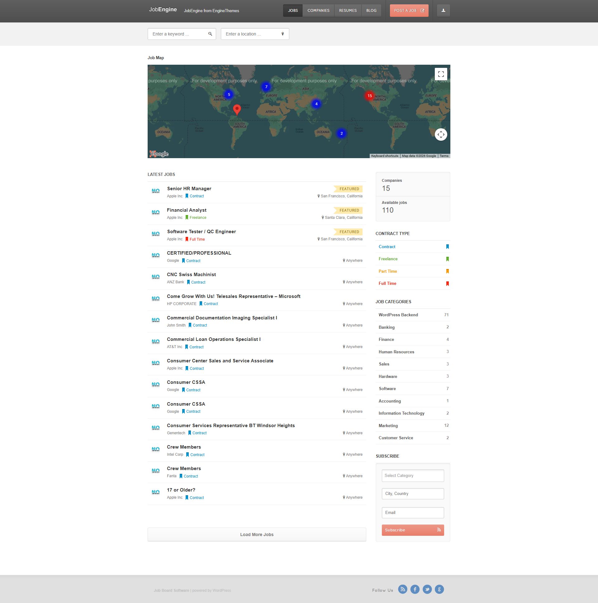Toggle fullscreen view on the job map
This screenshot has height=603, width=598.
pyautogui.click(x=441, y=74)
